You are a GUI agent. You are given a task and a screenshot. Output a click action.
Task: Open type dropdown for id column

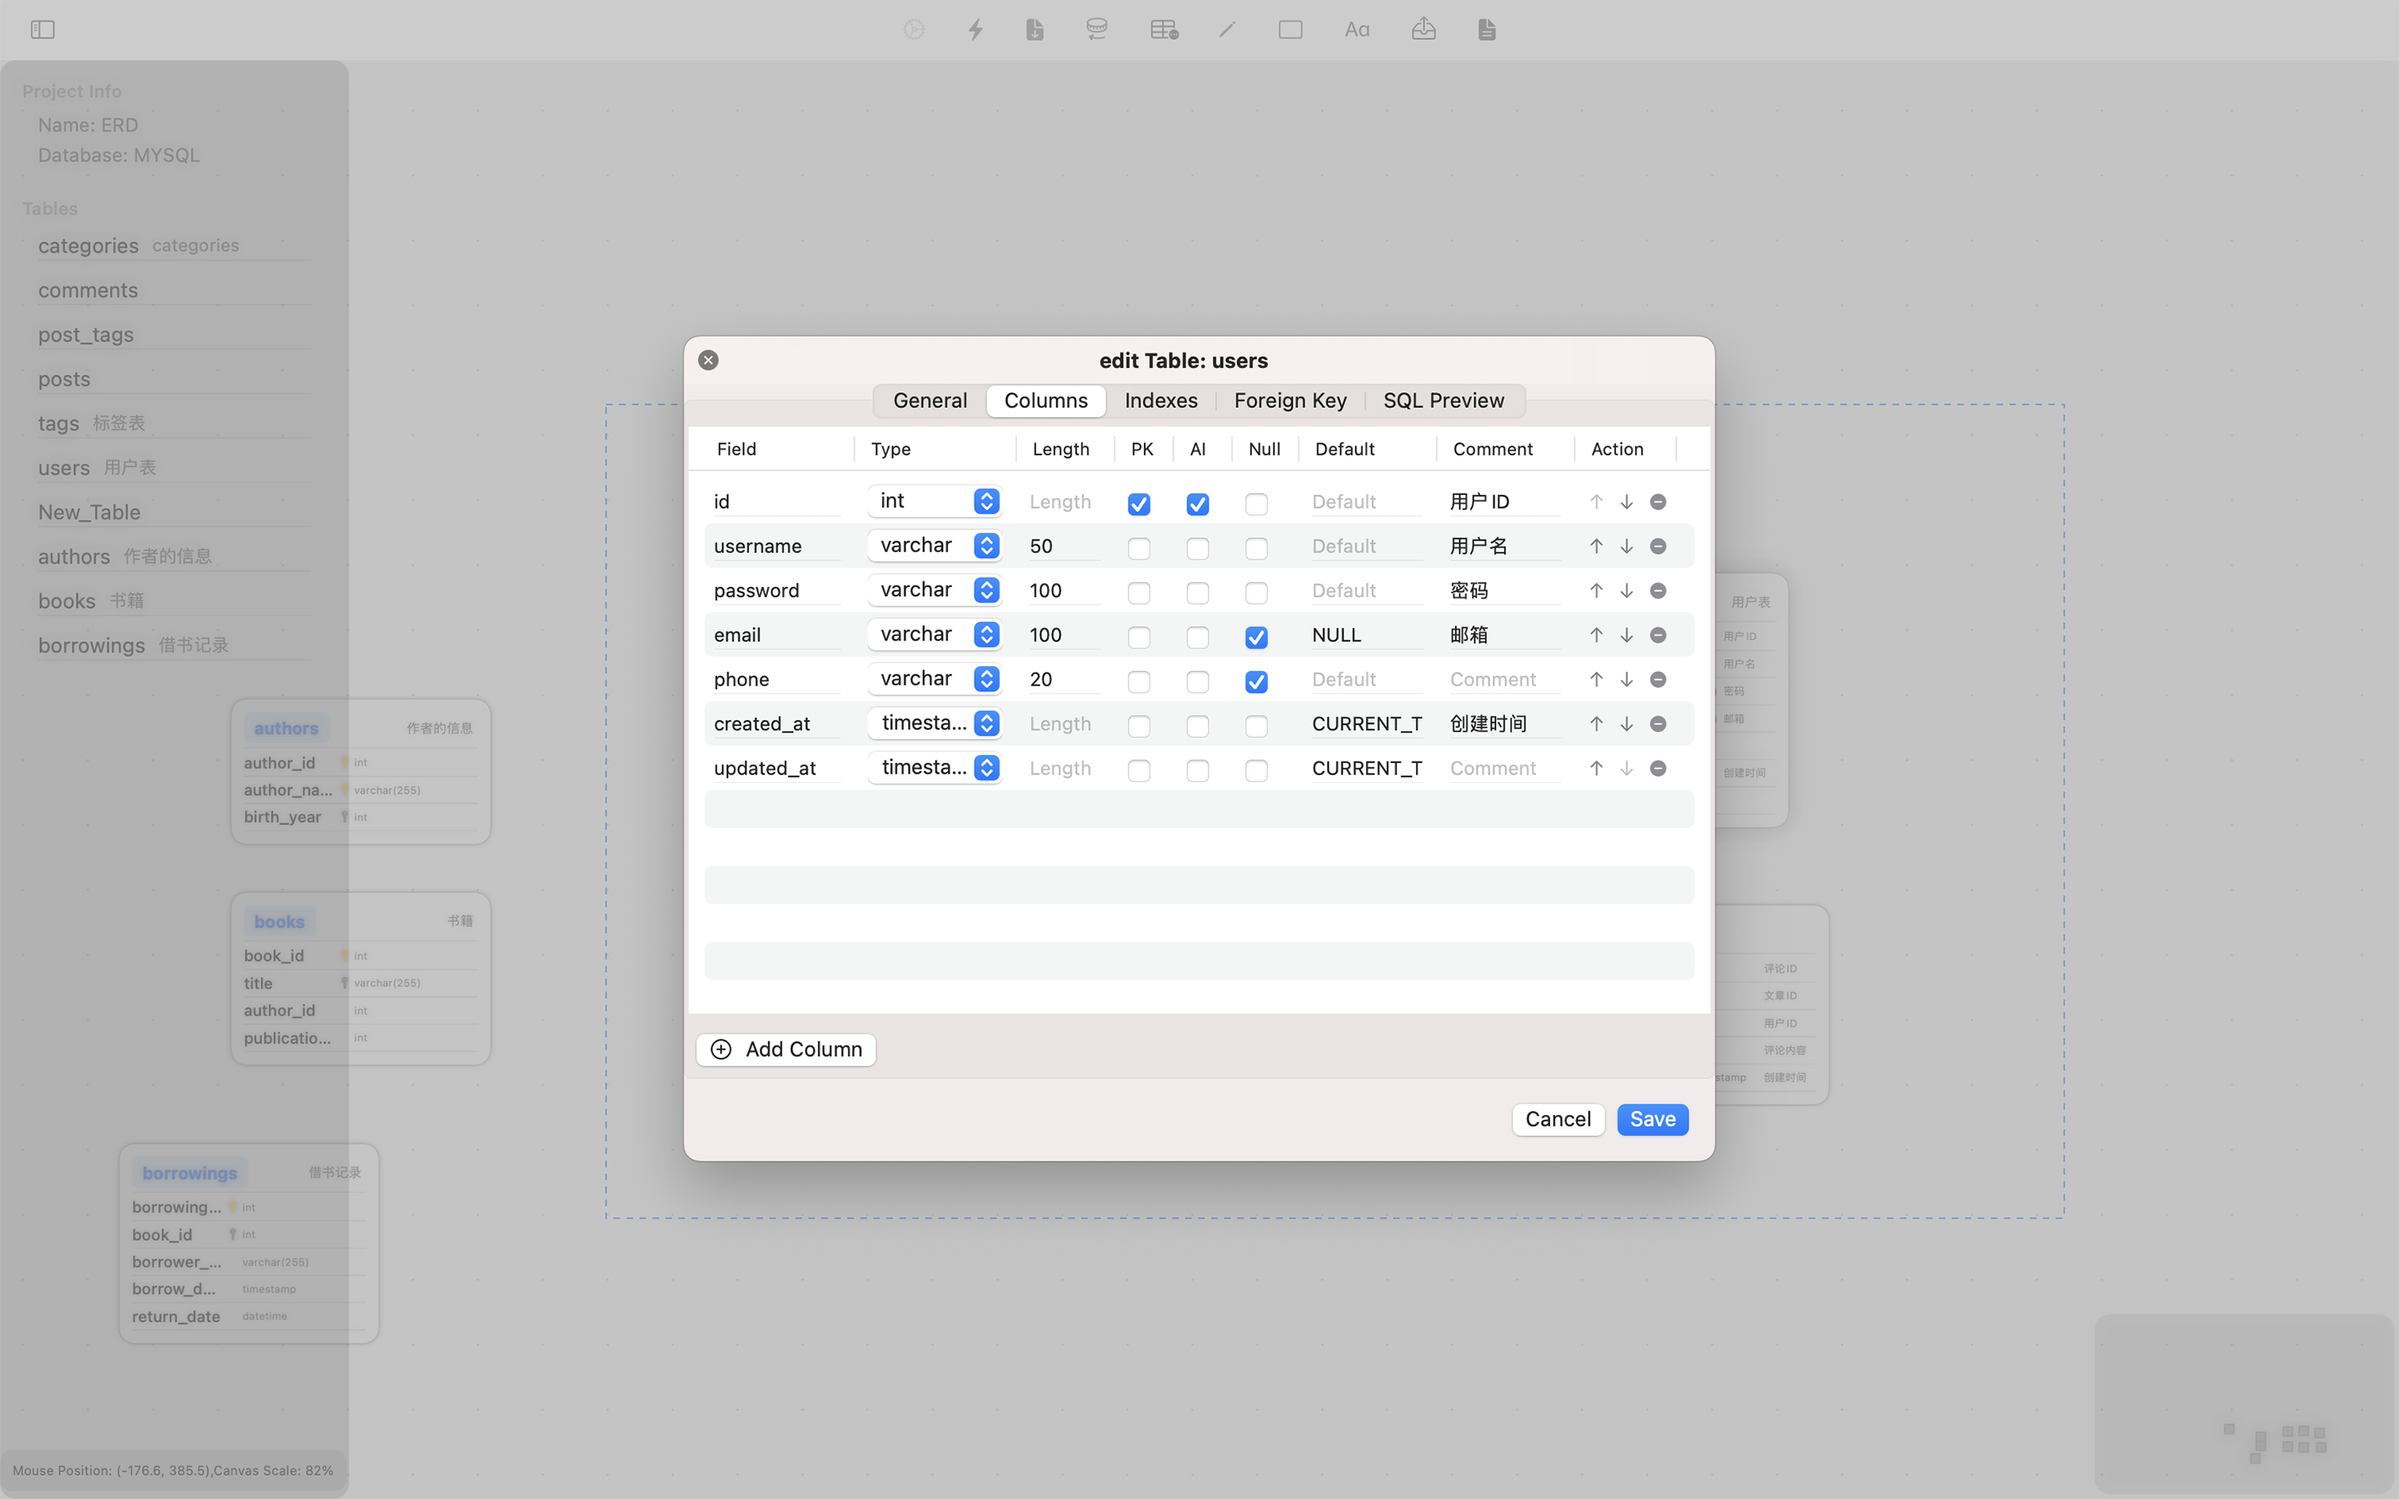[x=935, y=500]
